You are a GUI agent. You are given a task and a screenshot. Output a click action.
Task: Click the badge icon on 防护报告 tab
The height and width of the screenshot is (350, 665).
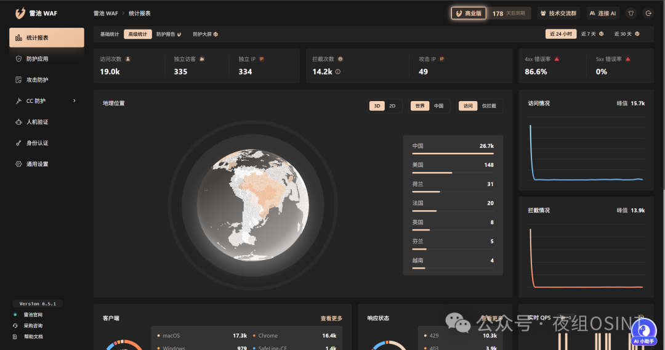[179, 35]
